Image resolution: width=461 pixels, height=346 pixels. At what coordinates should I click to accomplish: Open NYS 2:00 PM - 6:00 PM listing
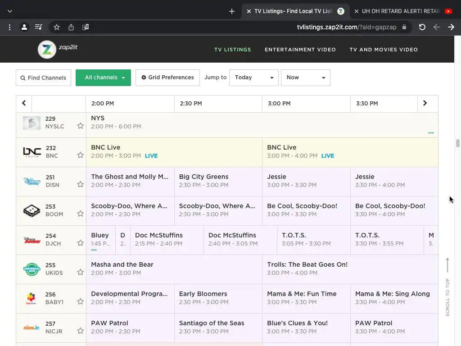262,125
